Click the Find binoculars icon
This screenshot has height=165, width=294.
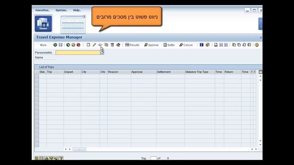coord(221,45)
